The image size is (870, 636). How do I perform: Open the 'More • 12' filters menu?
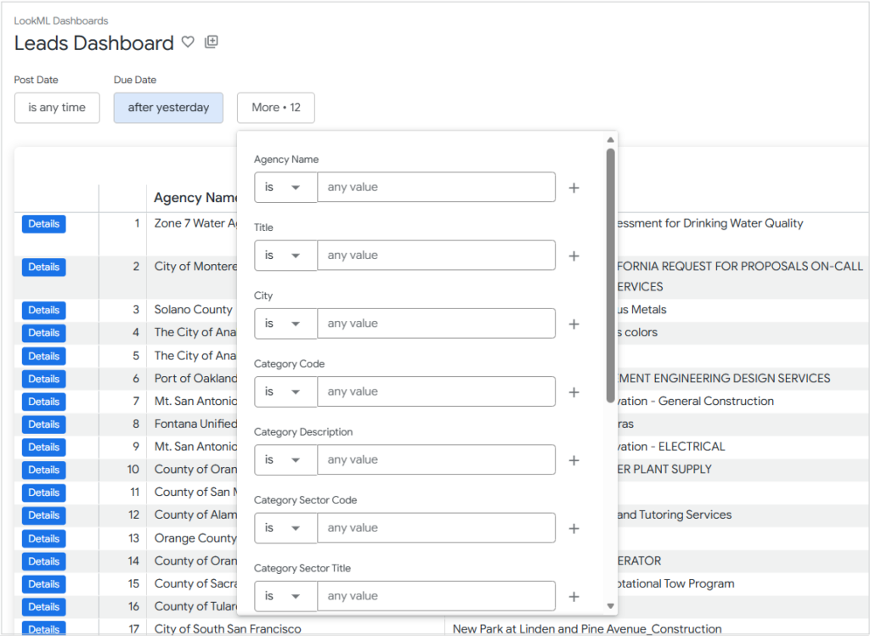[275, 108]
